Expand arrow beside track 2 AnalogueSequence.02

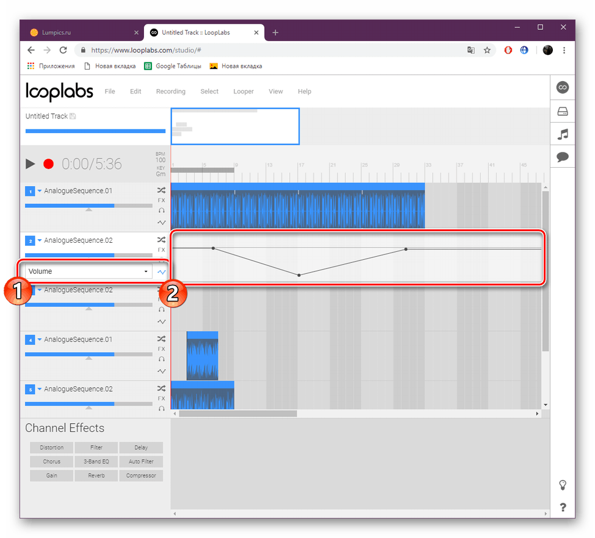(40, 240)
